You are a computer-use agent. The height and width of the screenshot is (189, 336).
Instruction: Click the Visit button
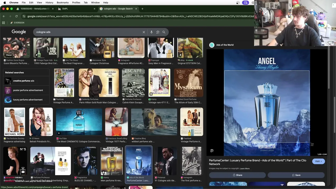tap(318, 161)
